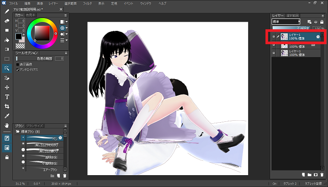Open the layer blend mode 標準 dropdown
Viewport: 328px width, 187px height.
286,22
